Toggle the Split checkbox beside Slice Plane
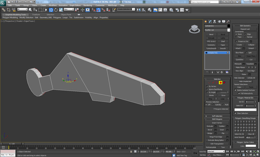The height and width of the screenshot is (157, 260). click(x=247, y=53)
